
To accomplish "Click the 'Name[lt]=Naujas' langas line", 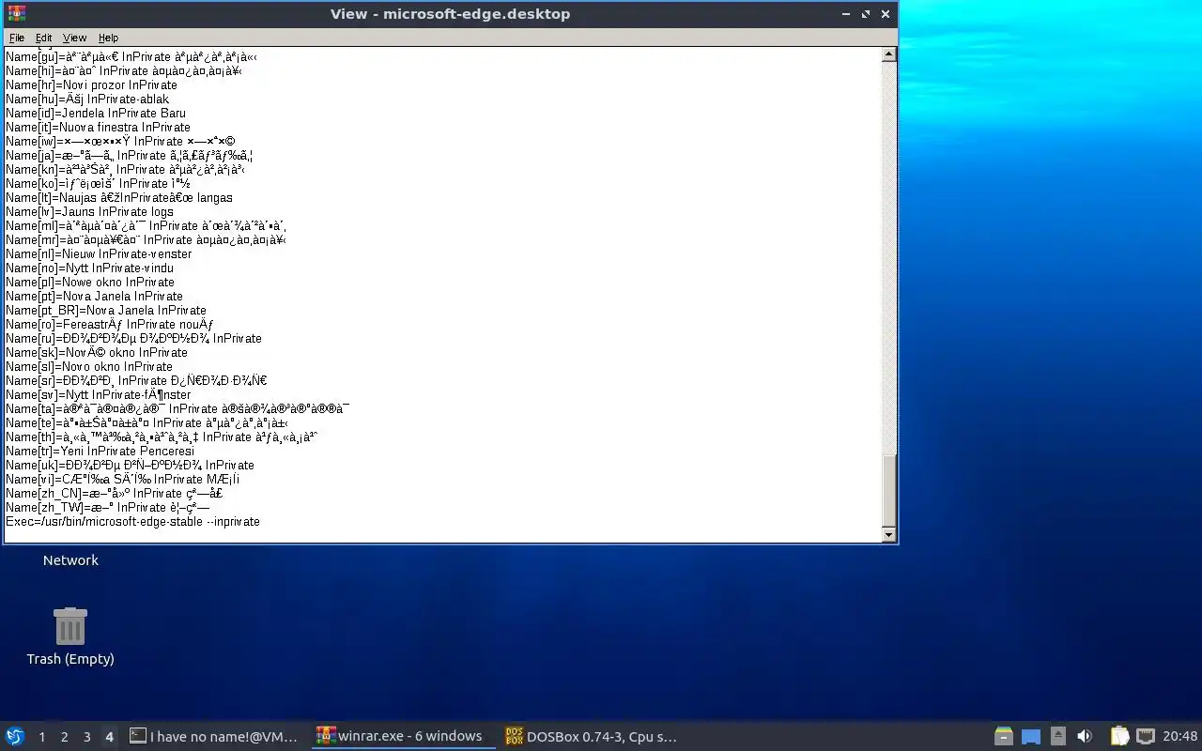I will pos(119,198).
